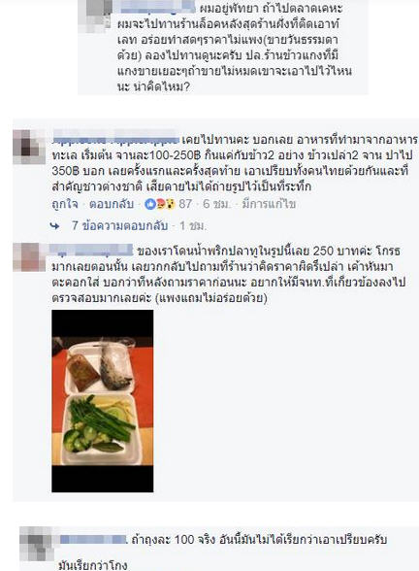Click the 1 ชม. reply timestamp
The height and width of the screenshot is (571, 419).
(193, 226)
